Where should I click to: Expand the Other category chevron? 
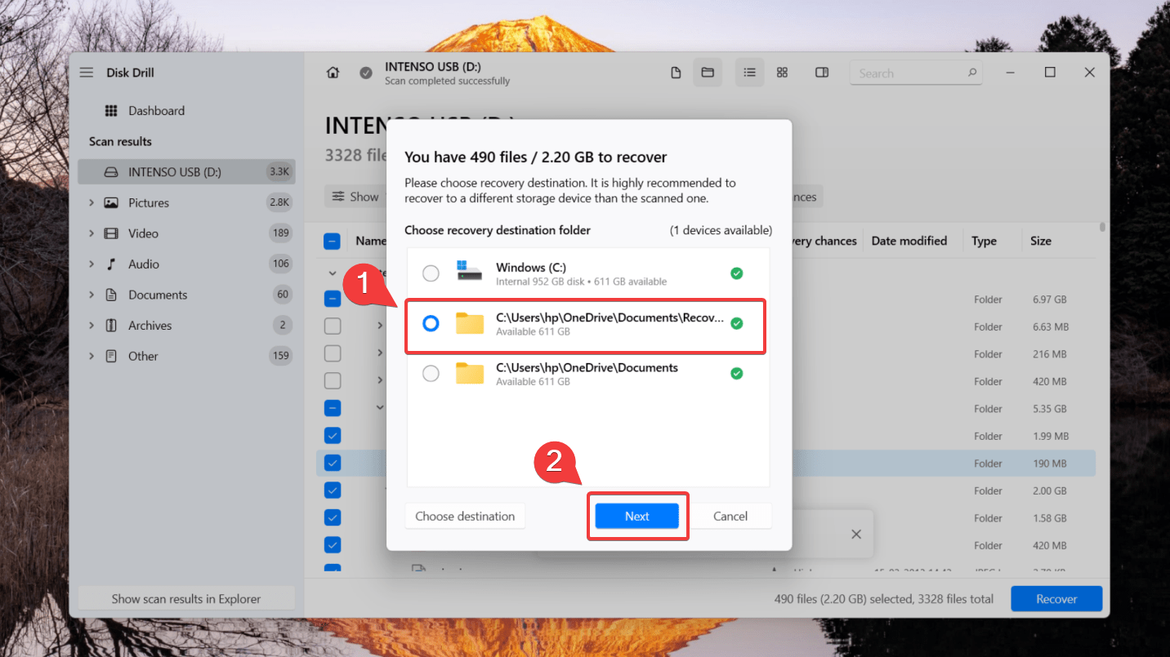pyautogui.click(x=92, y=356)
